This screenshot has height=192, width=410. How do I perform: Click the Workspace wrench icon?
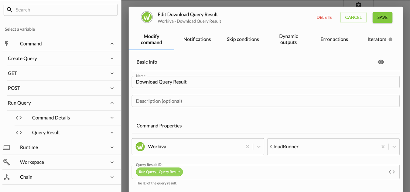pos(7,162)
